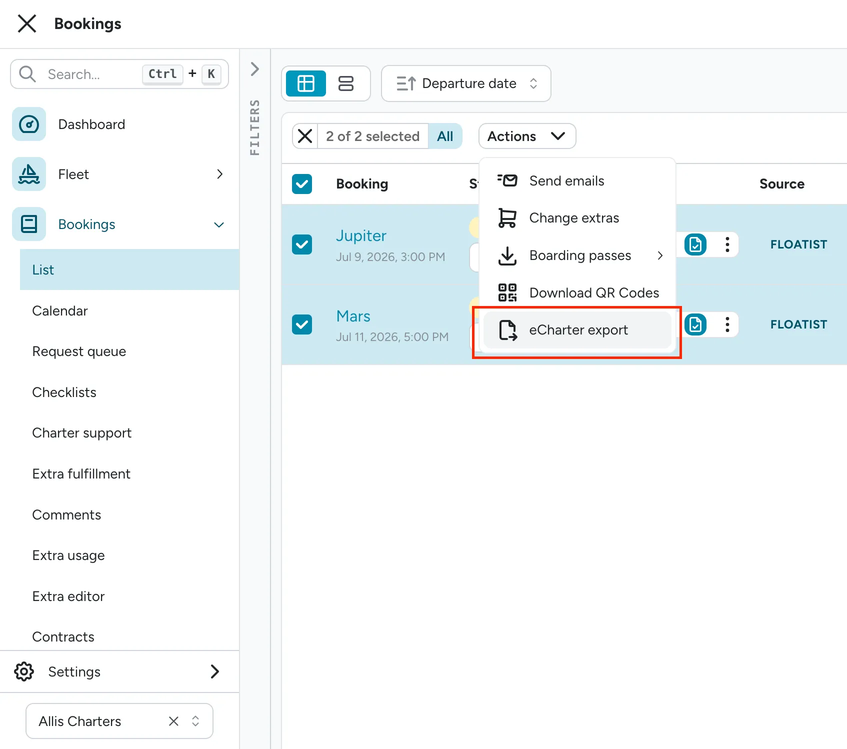Close the Bookings panel with the X icon

click(27, 23)
